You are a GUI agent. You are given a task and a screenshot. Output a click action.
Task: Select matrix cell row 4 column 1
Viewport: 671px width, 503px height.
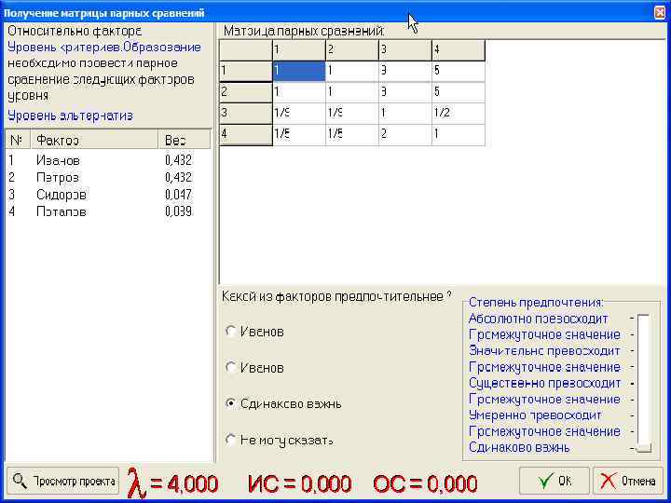pyautogui.click(x=299, y=135)
